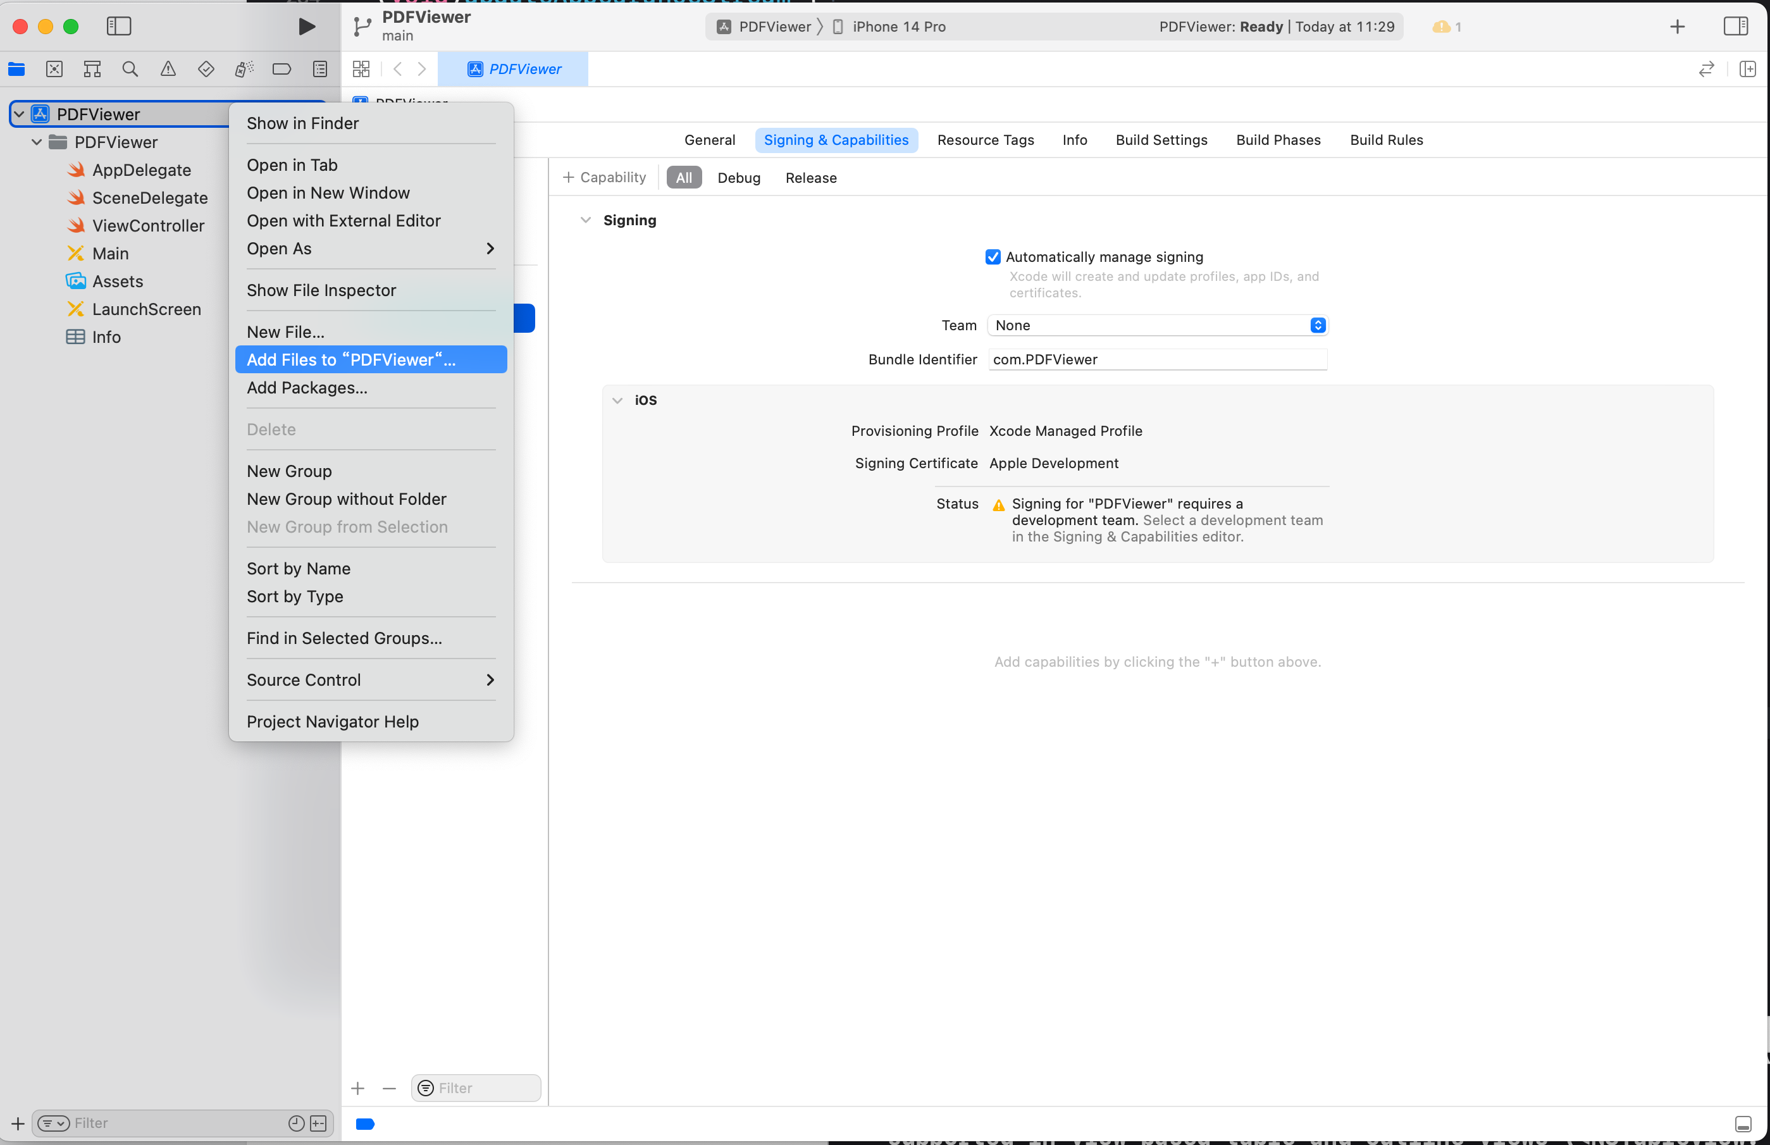
Task: Click the Bundle Identifier text field
Action: (1157, 360)
